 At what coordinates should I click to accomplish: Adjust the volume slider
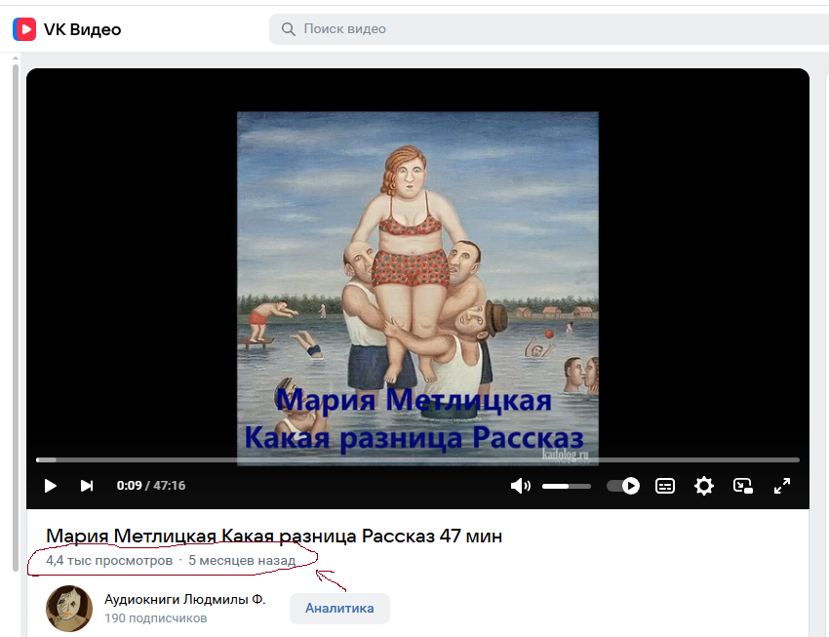[x=566, y=485]
